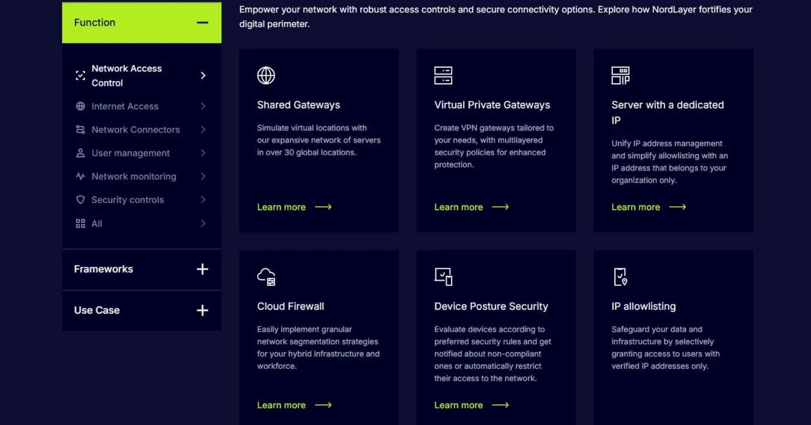Image resolution: width=811 pixels, height=425 pixels.
Task: Click the Function section heading label
Action: (94, 22)
